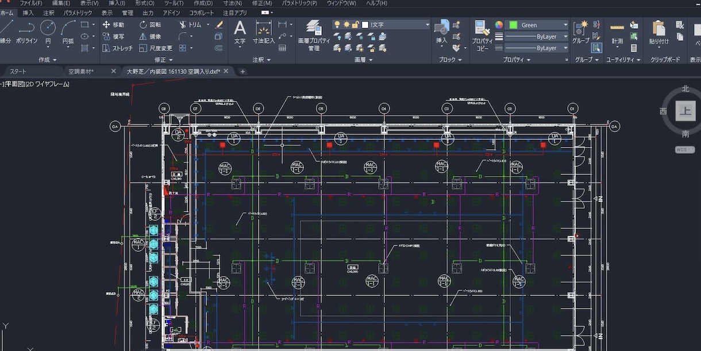This screenshot has height=351, width=701.
Task: Click the プロパティコピー match properties icon
Action: tap(482, 36)
